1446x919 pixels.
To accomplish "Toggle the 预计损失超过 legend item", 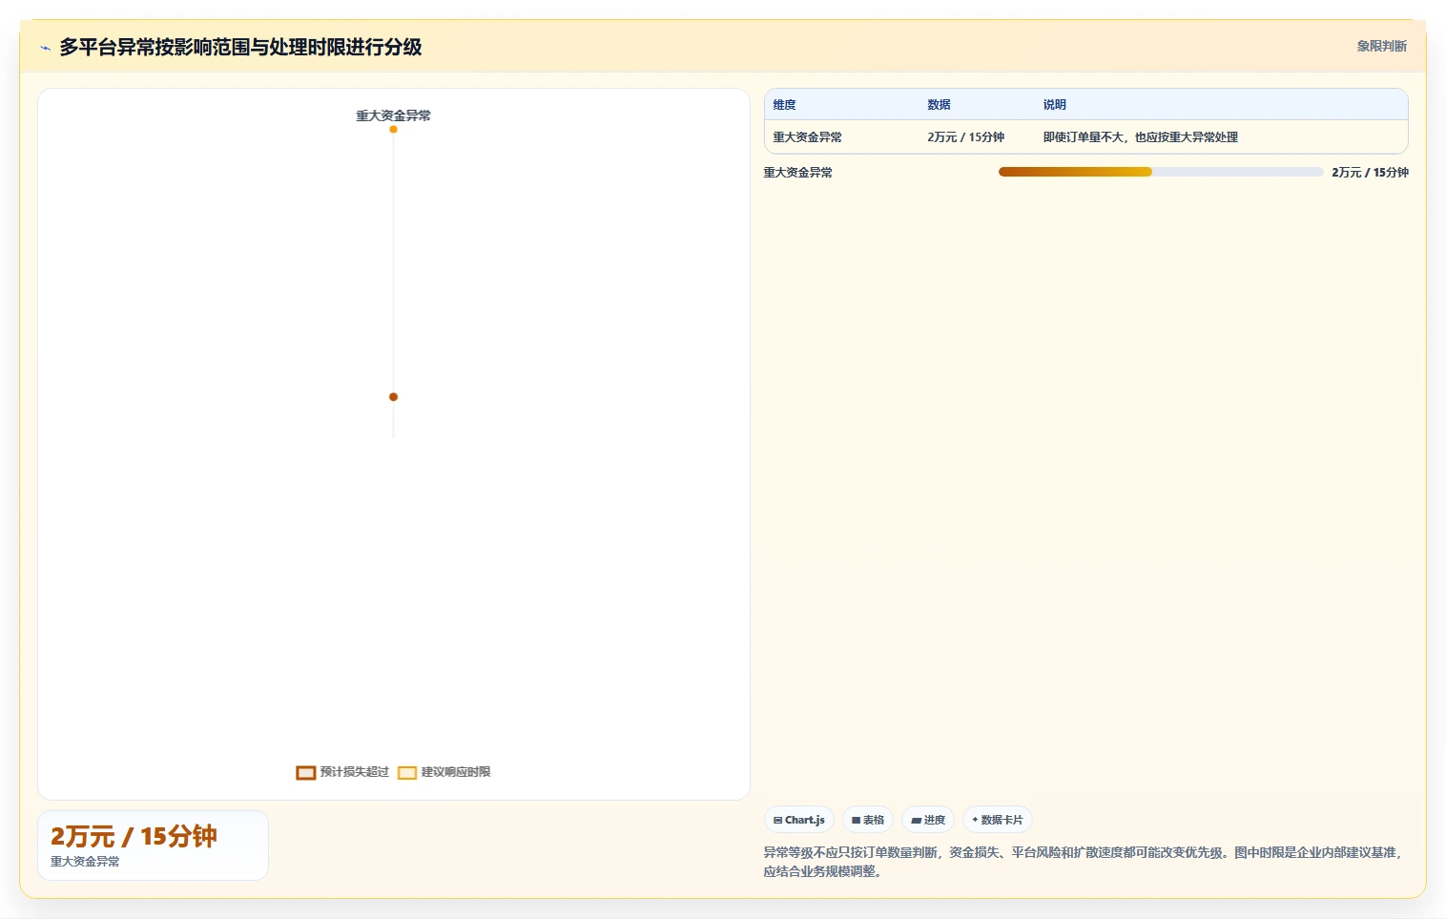I will point(342,772).
